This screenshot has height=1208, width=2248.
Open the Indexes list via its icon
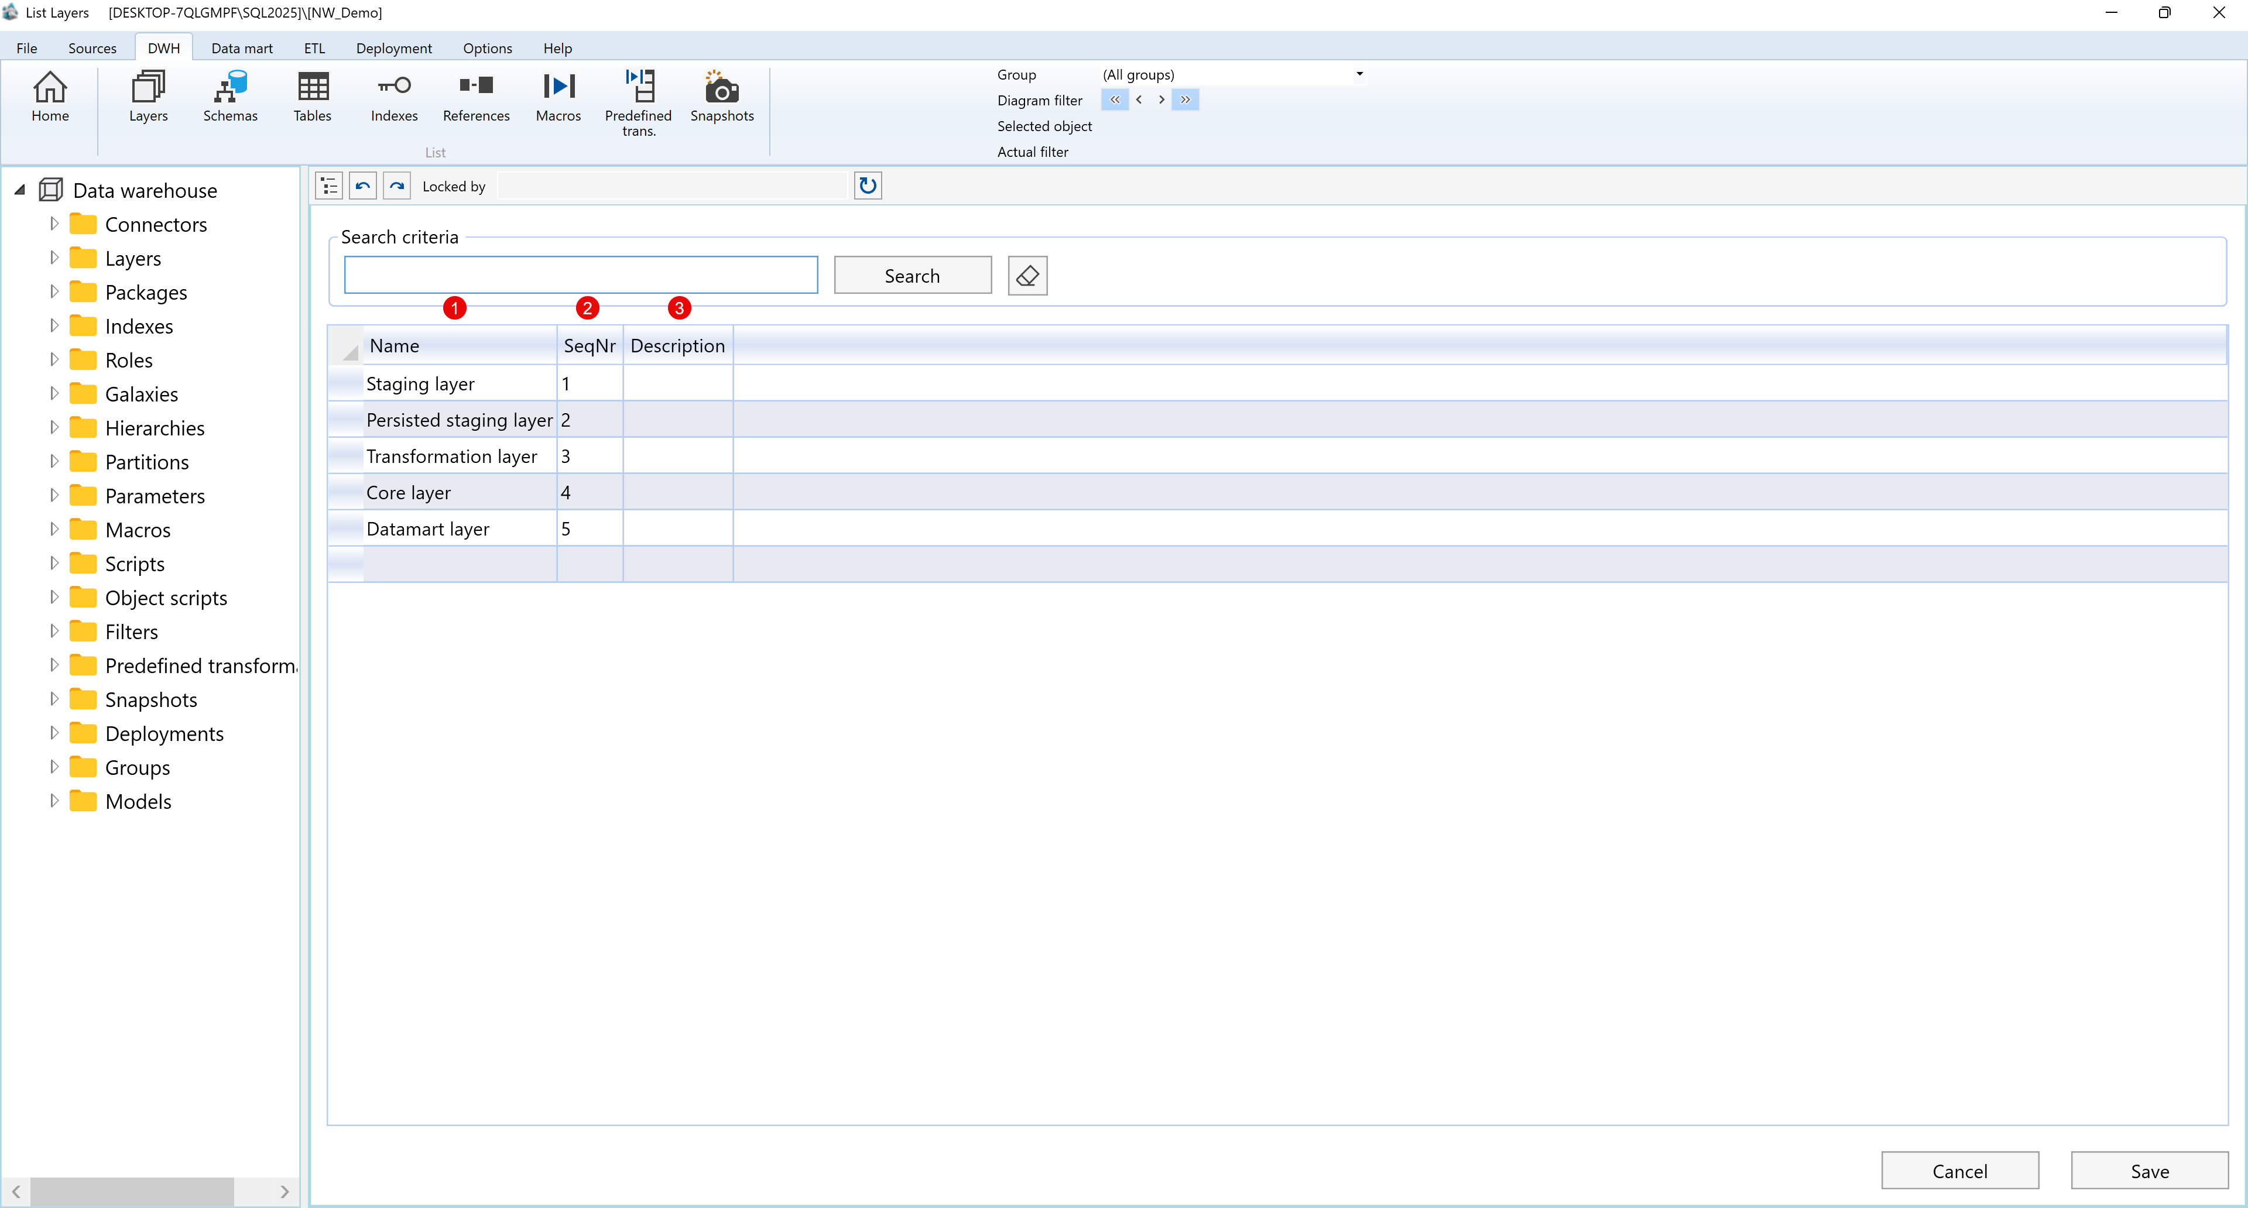(393, 98)
